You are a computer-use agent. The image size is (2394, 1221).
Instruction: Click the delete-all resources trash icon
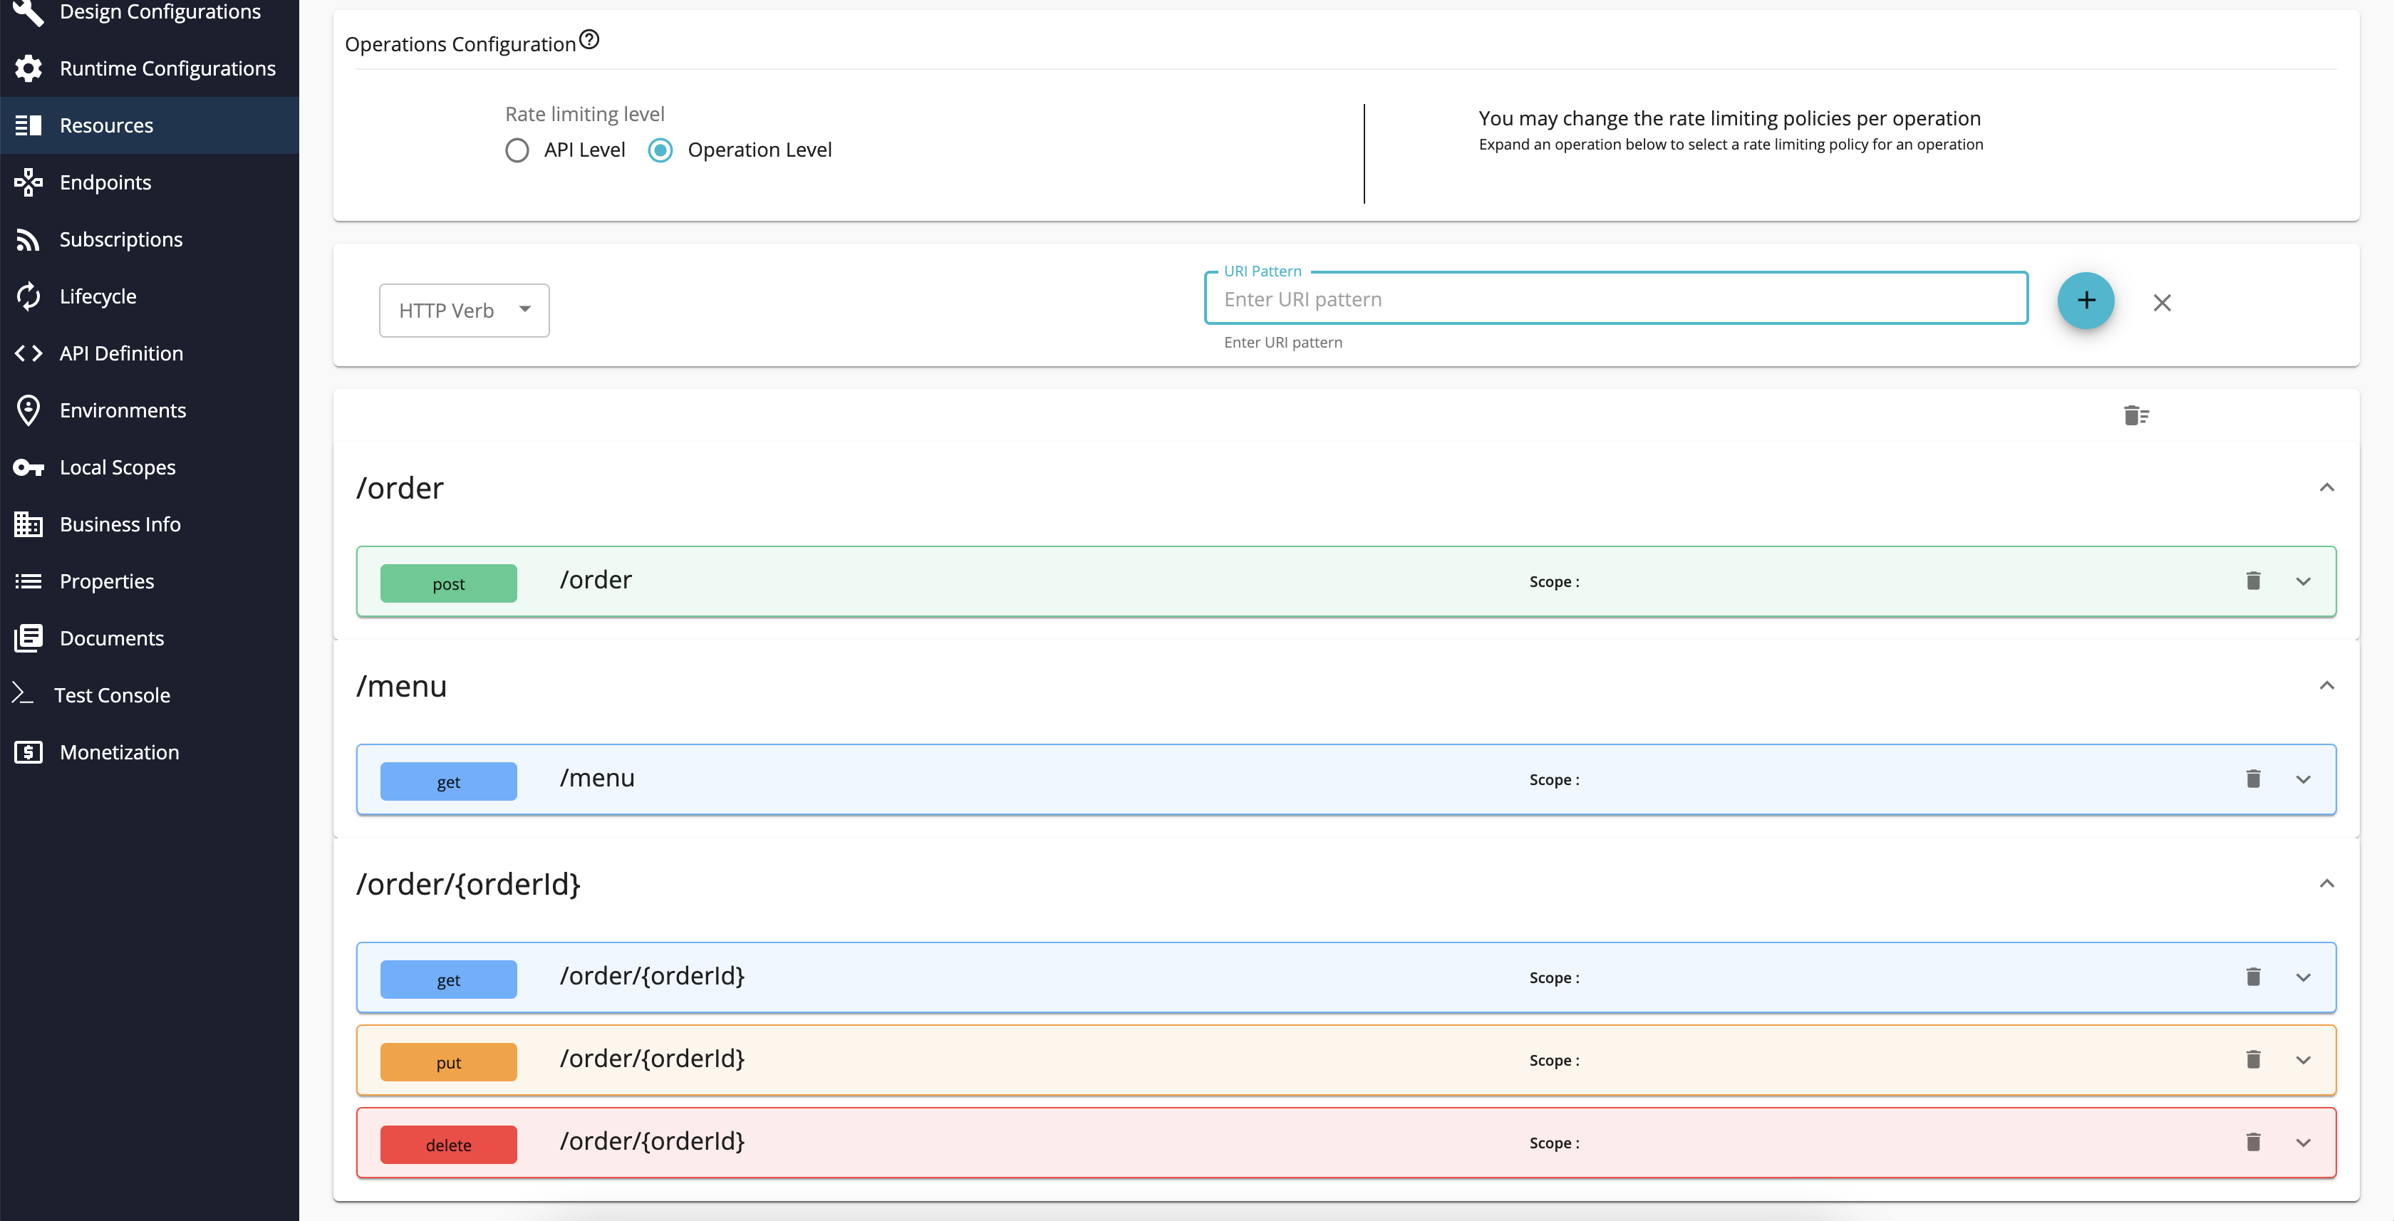(x=2137, y=415)
